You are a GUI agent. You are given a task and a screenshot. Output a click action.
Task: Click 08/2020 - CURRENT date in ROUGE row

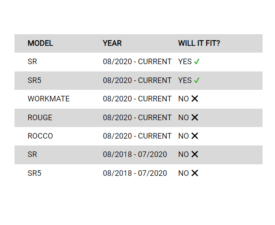click(x=137, y=118)
